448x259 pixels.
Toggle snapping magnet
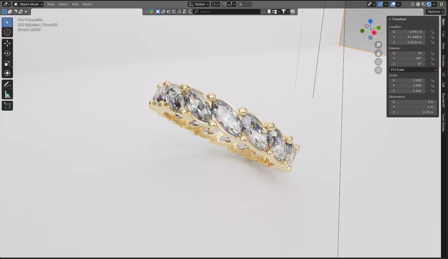[x=224, y=4]
